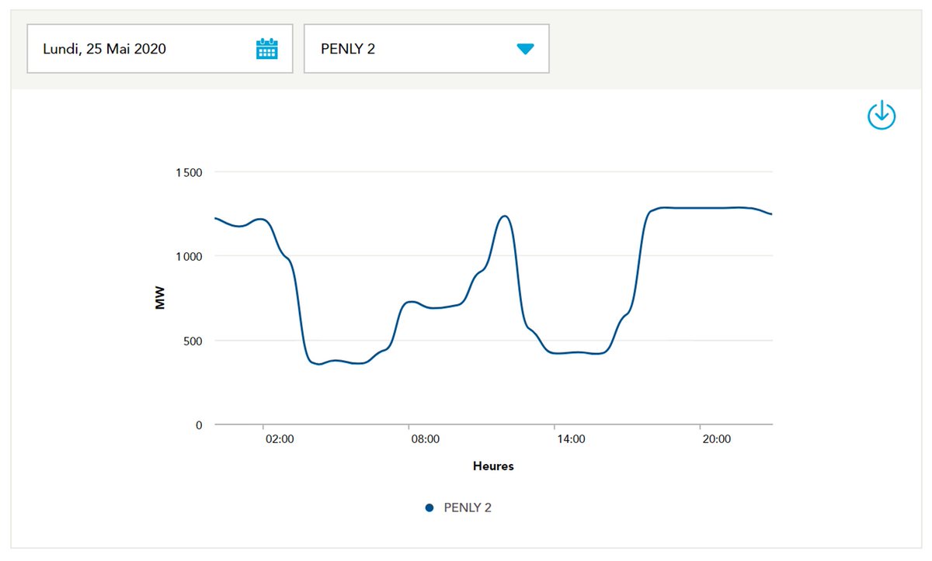Open the PENLY 2 reactor selector
This screenshot has width=932, height=561.
point(426,49)
